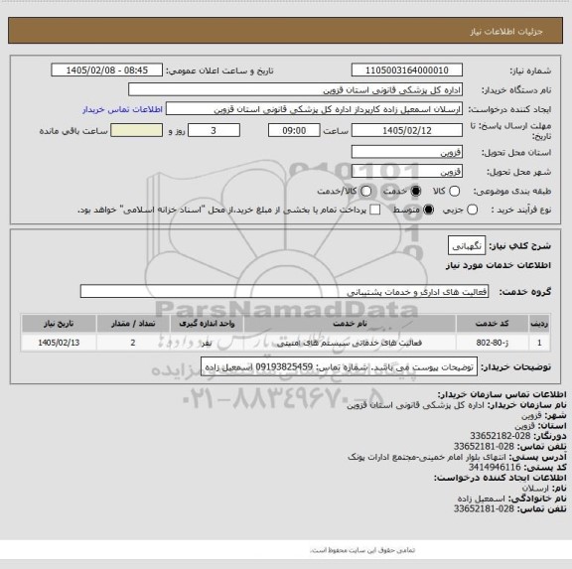Click the footer copyright text

click(x=362, y=550)
